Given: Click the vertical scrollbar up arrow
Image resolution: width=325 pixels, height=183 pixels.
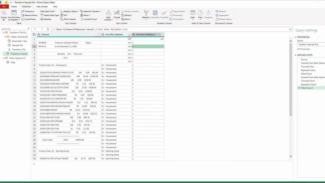Looking at the screenshot, I should pos(290,41).
